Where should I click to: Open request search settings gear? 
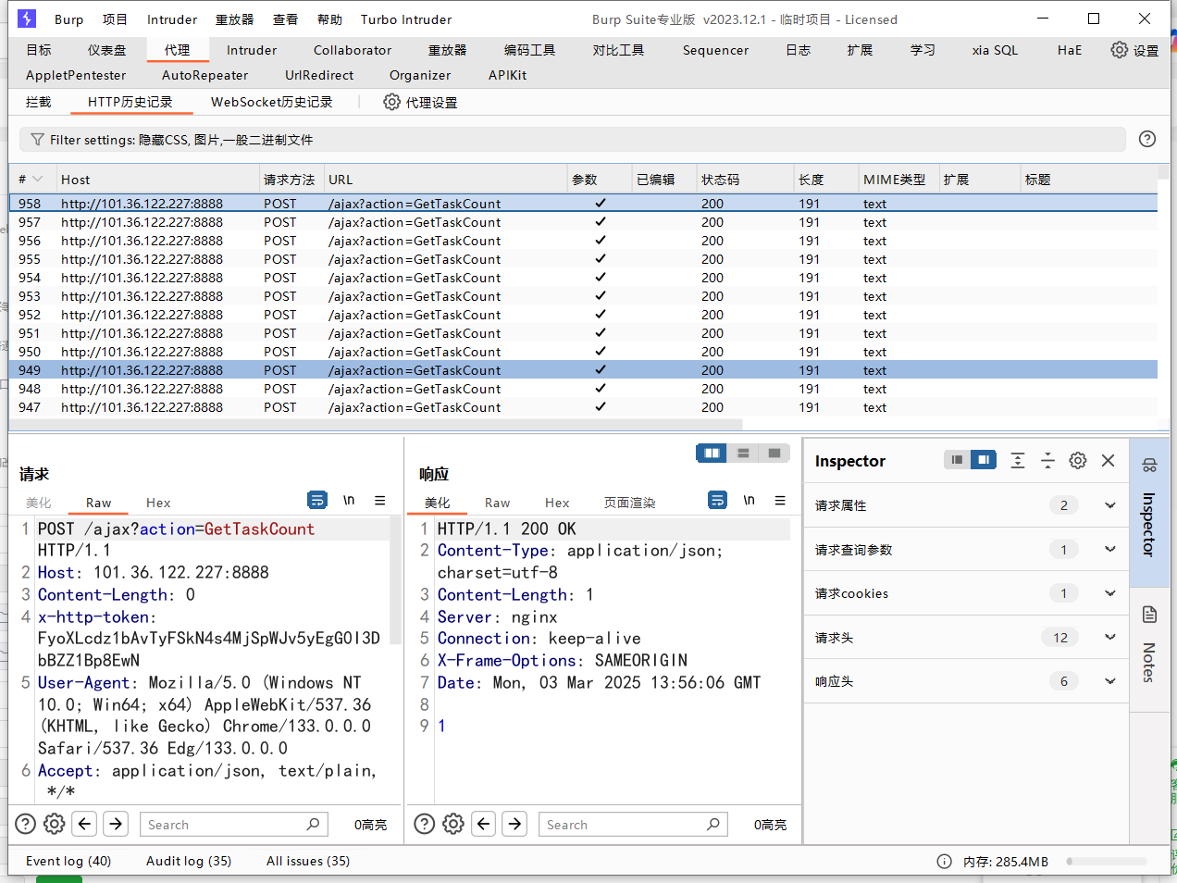click(x=55, y=824)
